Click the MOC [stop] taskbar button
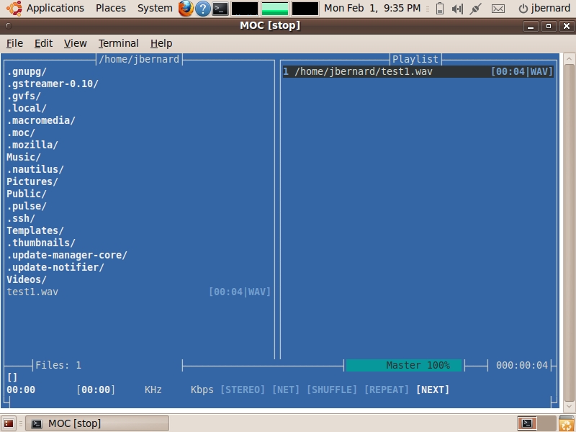The height and width of the screenshot is (432, 576). point(97,423)
